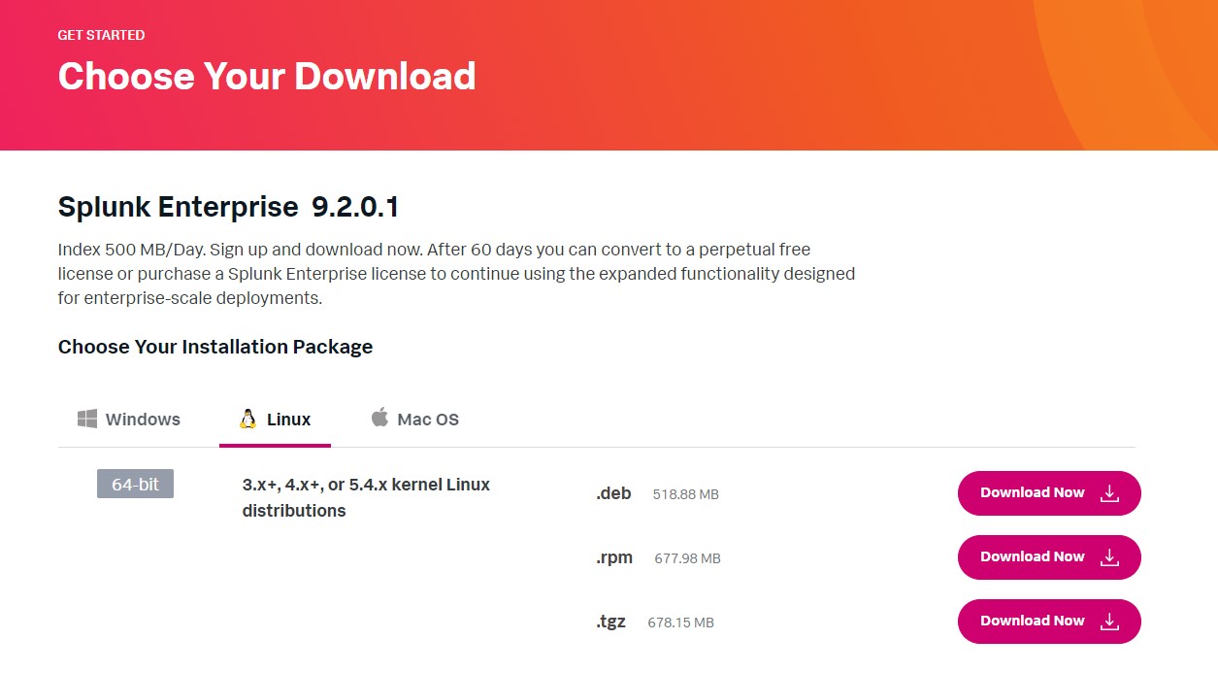Viewport: 1218px width, 673px height.
Task: Click the Choose Your Installation Package heading
Action: click(215, 347)
